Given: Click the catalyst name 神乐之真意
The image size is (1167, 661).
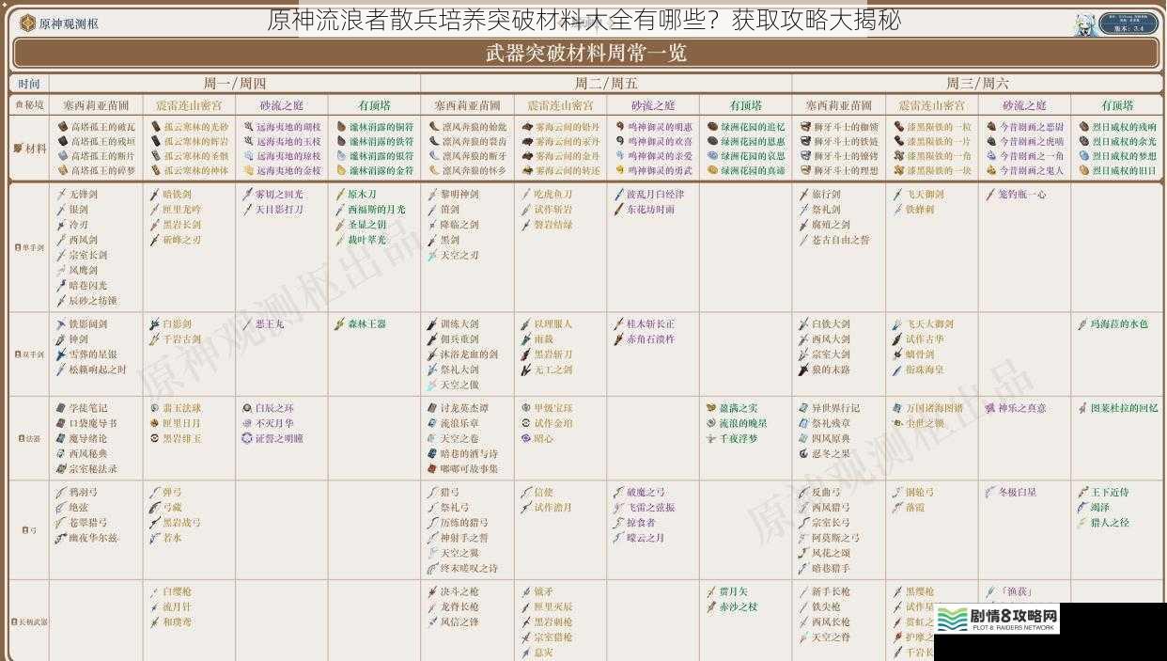Looking at the screenshot, I should [x=1021, y=408].
